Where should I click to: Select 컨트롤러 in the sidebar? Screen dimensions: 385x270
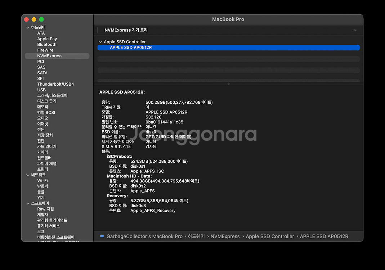pyautogui.click(x=44, y=158)
